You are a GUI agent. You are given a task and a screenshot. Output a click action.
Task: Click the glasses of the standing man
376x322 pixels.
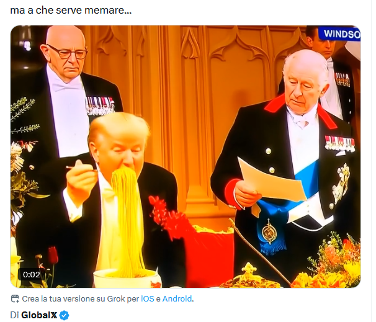click(68, 52)
